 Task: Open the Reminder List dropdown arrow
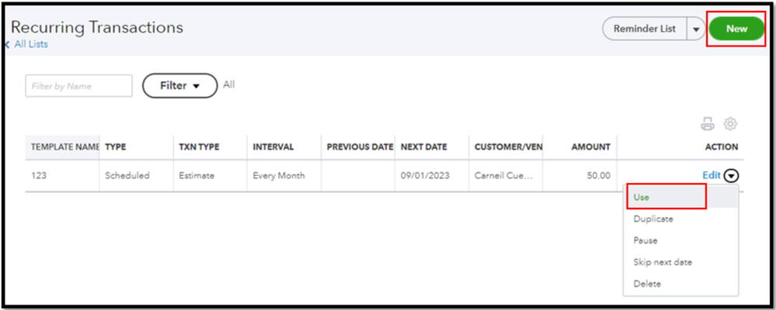click(695, 29)
